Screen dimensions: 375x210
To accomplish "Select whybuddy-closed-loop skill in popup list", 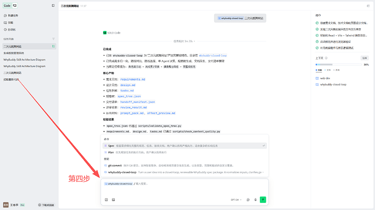I will tap(185, 172).
